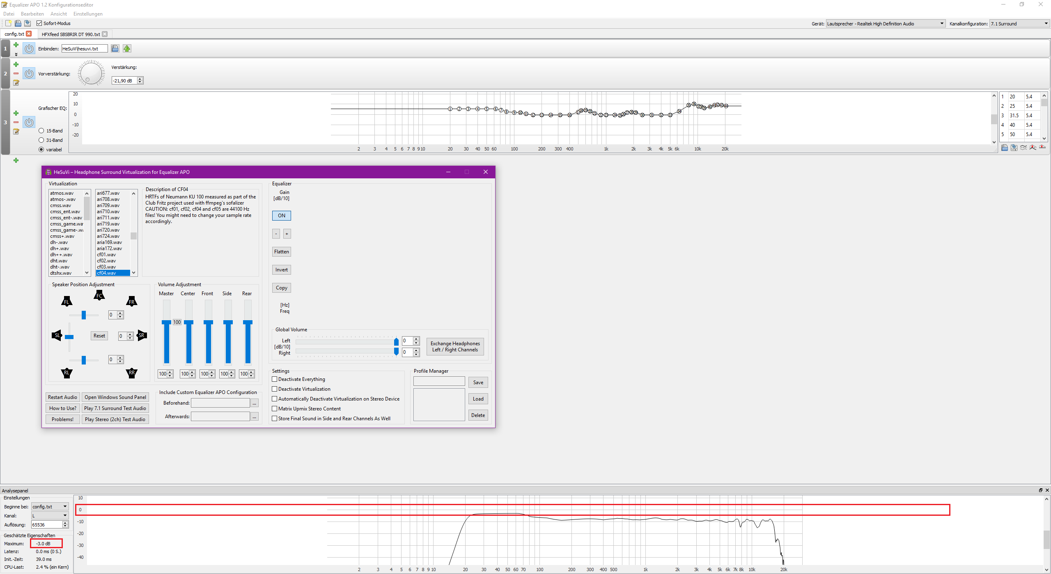Switch to HFXfeed SBSBRIR DT 990.txt tab
The height and width of the screenshot is (574, 1051).
coord(71,34)
